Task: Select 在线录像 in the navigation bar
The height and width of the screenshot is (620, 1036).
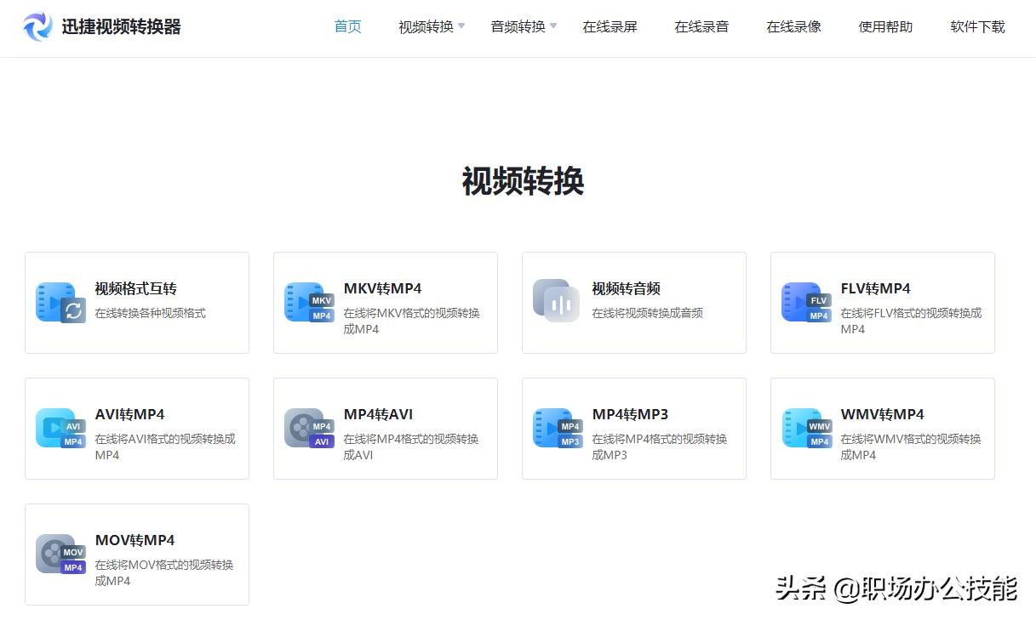Action: [x=793, y=27]
